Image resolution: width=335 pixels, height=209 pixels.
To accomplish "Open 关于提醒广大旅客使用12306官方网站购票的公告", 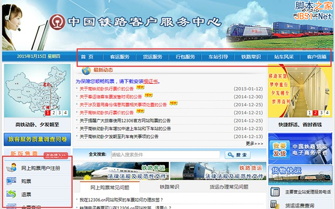I will (125, 120).
